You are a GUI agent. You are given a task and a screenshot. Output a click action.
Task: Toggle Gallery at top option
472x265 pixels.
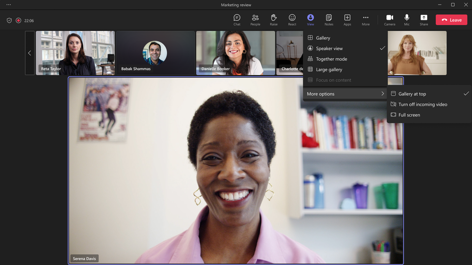(x=412, y=94)
